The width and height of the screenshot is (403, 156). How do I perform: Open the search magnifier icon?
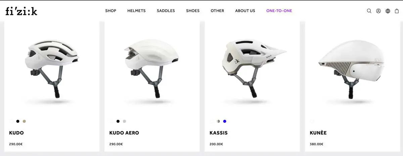click(369, 11)
